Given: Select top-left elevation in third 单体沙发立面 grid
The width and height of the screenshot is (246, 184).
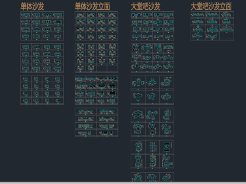Looking at the screenshot, I should click(80, 79).
